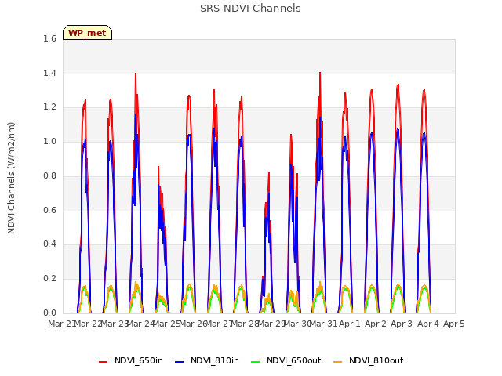Select the NDVI_650in legend label
Screen dimensions: 502x376
click(x=139, y=360)
